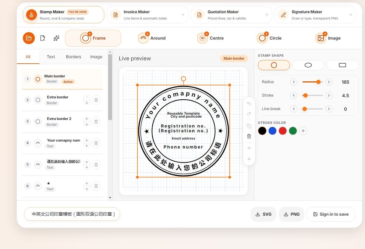Select the star text layer
The image size is (365, 249).
(62, 186)
